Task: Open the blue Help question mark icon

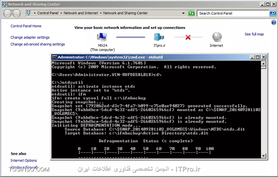Action: pyautogui.click(x=273, y=22)
